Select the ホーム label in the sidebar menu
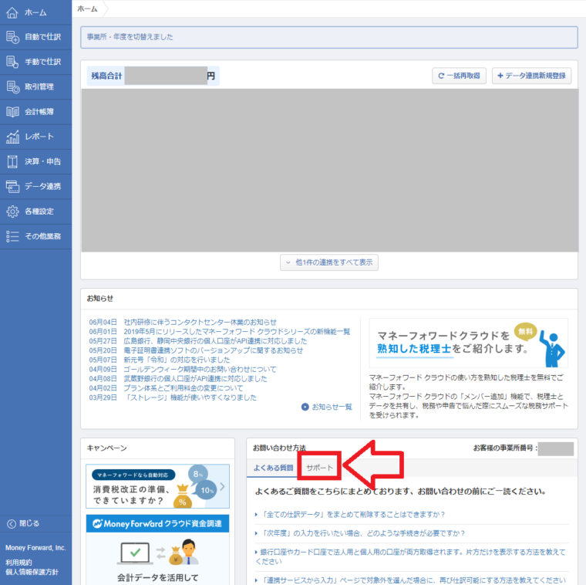Screen dimensions: 586x585 (36, 12)
